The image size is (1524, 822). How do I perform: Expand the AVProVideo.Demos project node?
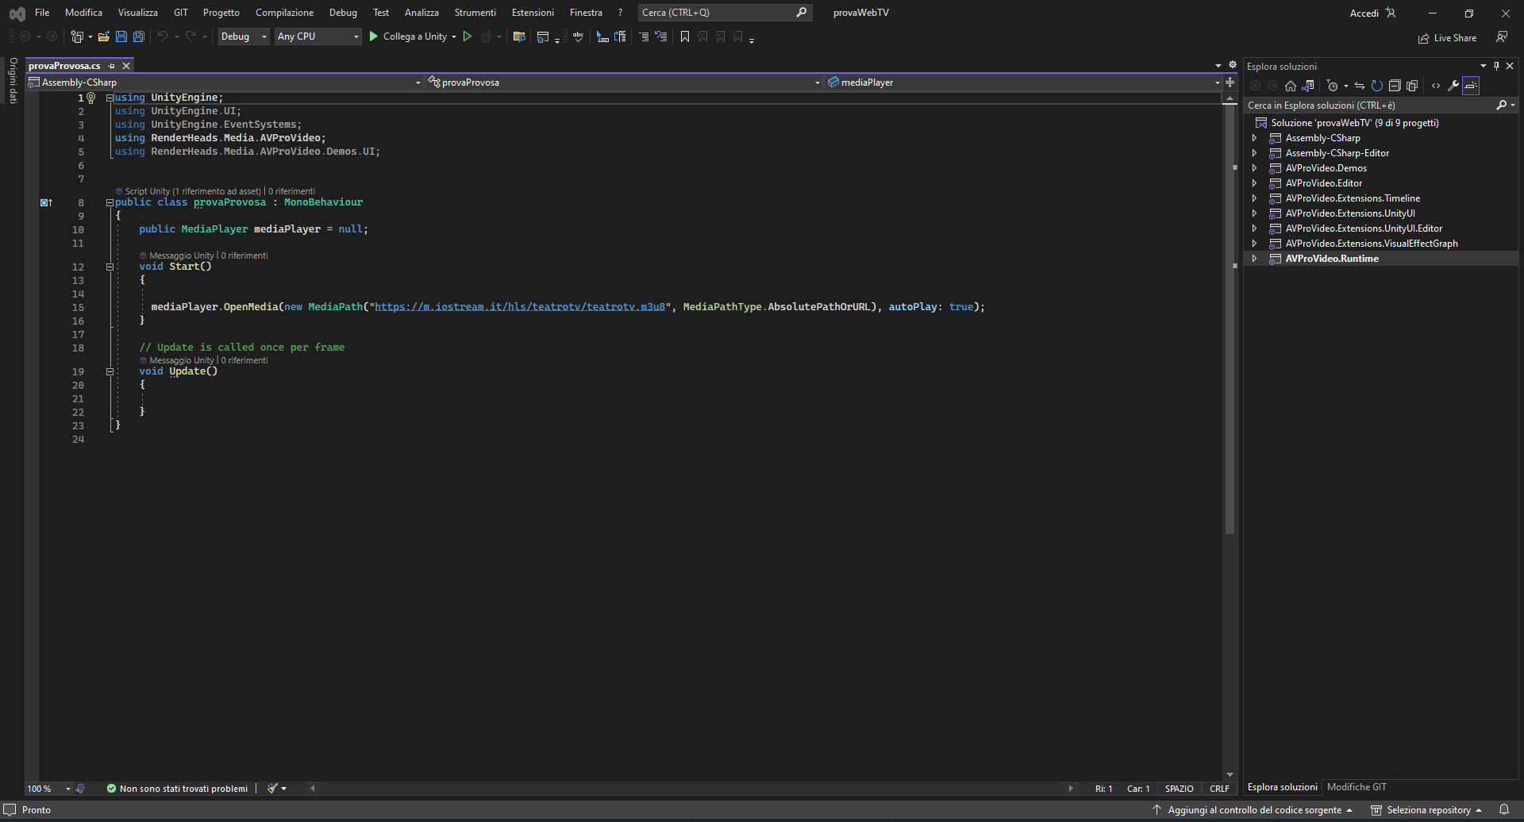coord(1255,167)
